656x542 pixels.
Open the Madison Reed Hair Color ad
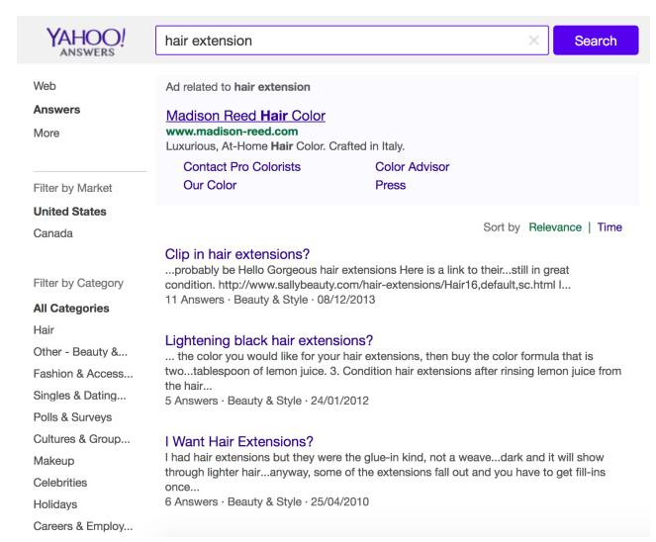[x=245, y=116]
